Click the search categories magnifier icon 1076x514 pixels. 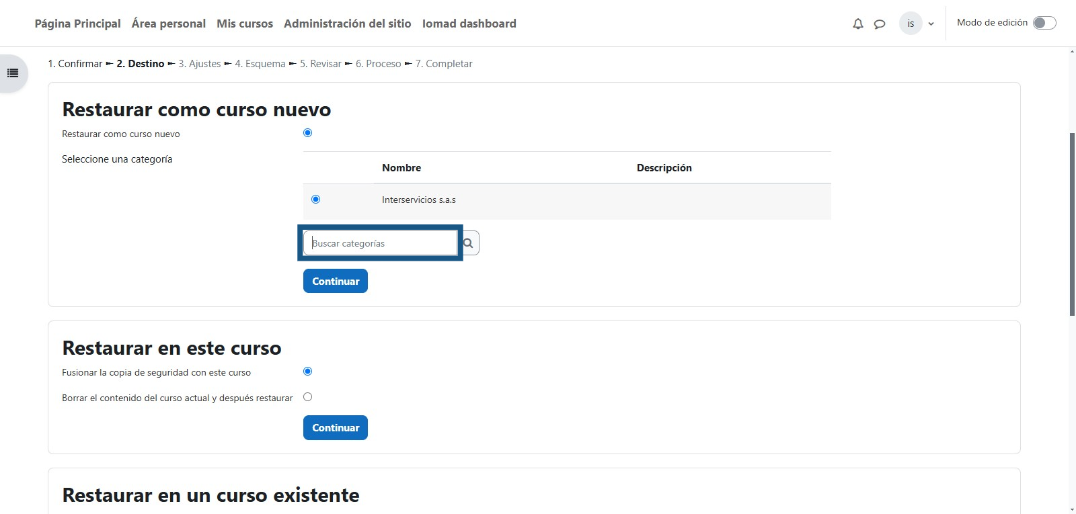[x=469, y=243]
